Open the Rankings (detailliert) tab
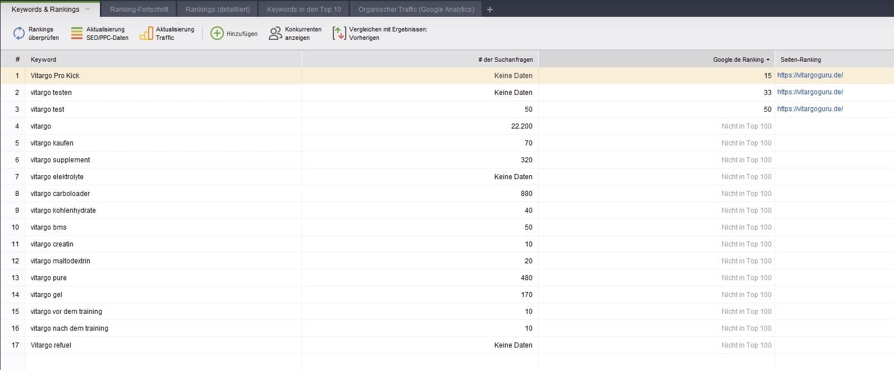 click(218, 10)
